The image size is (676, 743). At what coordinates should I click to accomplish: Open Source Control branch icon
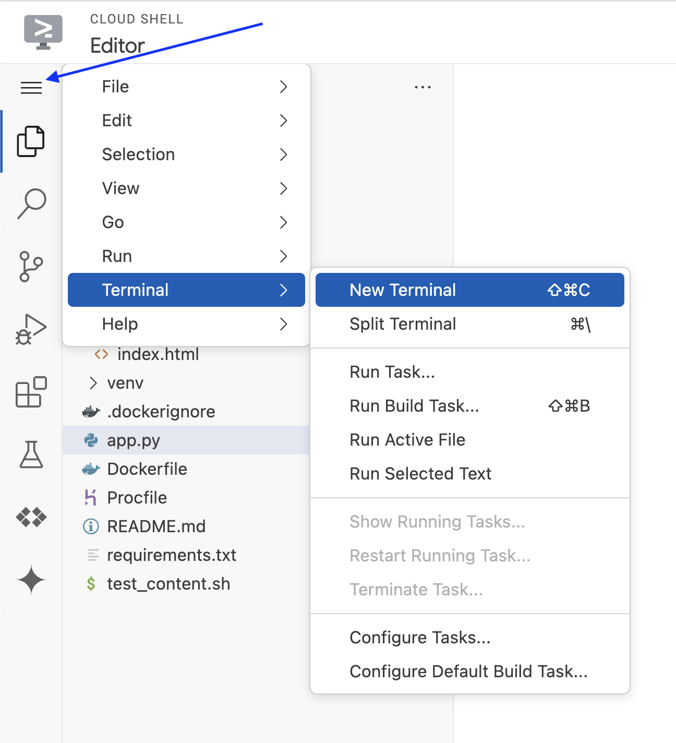[x=31, y=267]
